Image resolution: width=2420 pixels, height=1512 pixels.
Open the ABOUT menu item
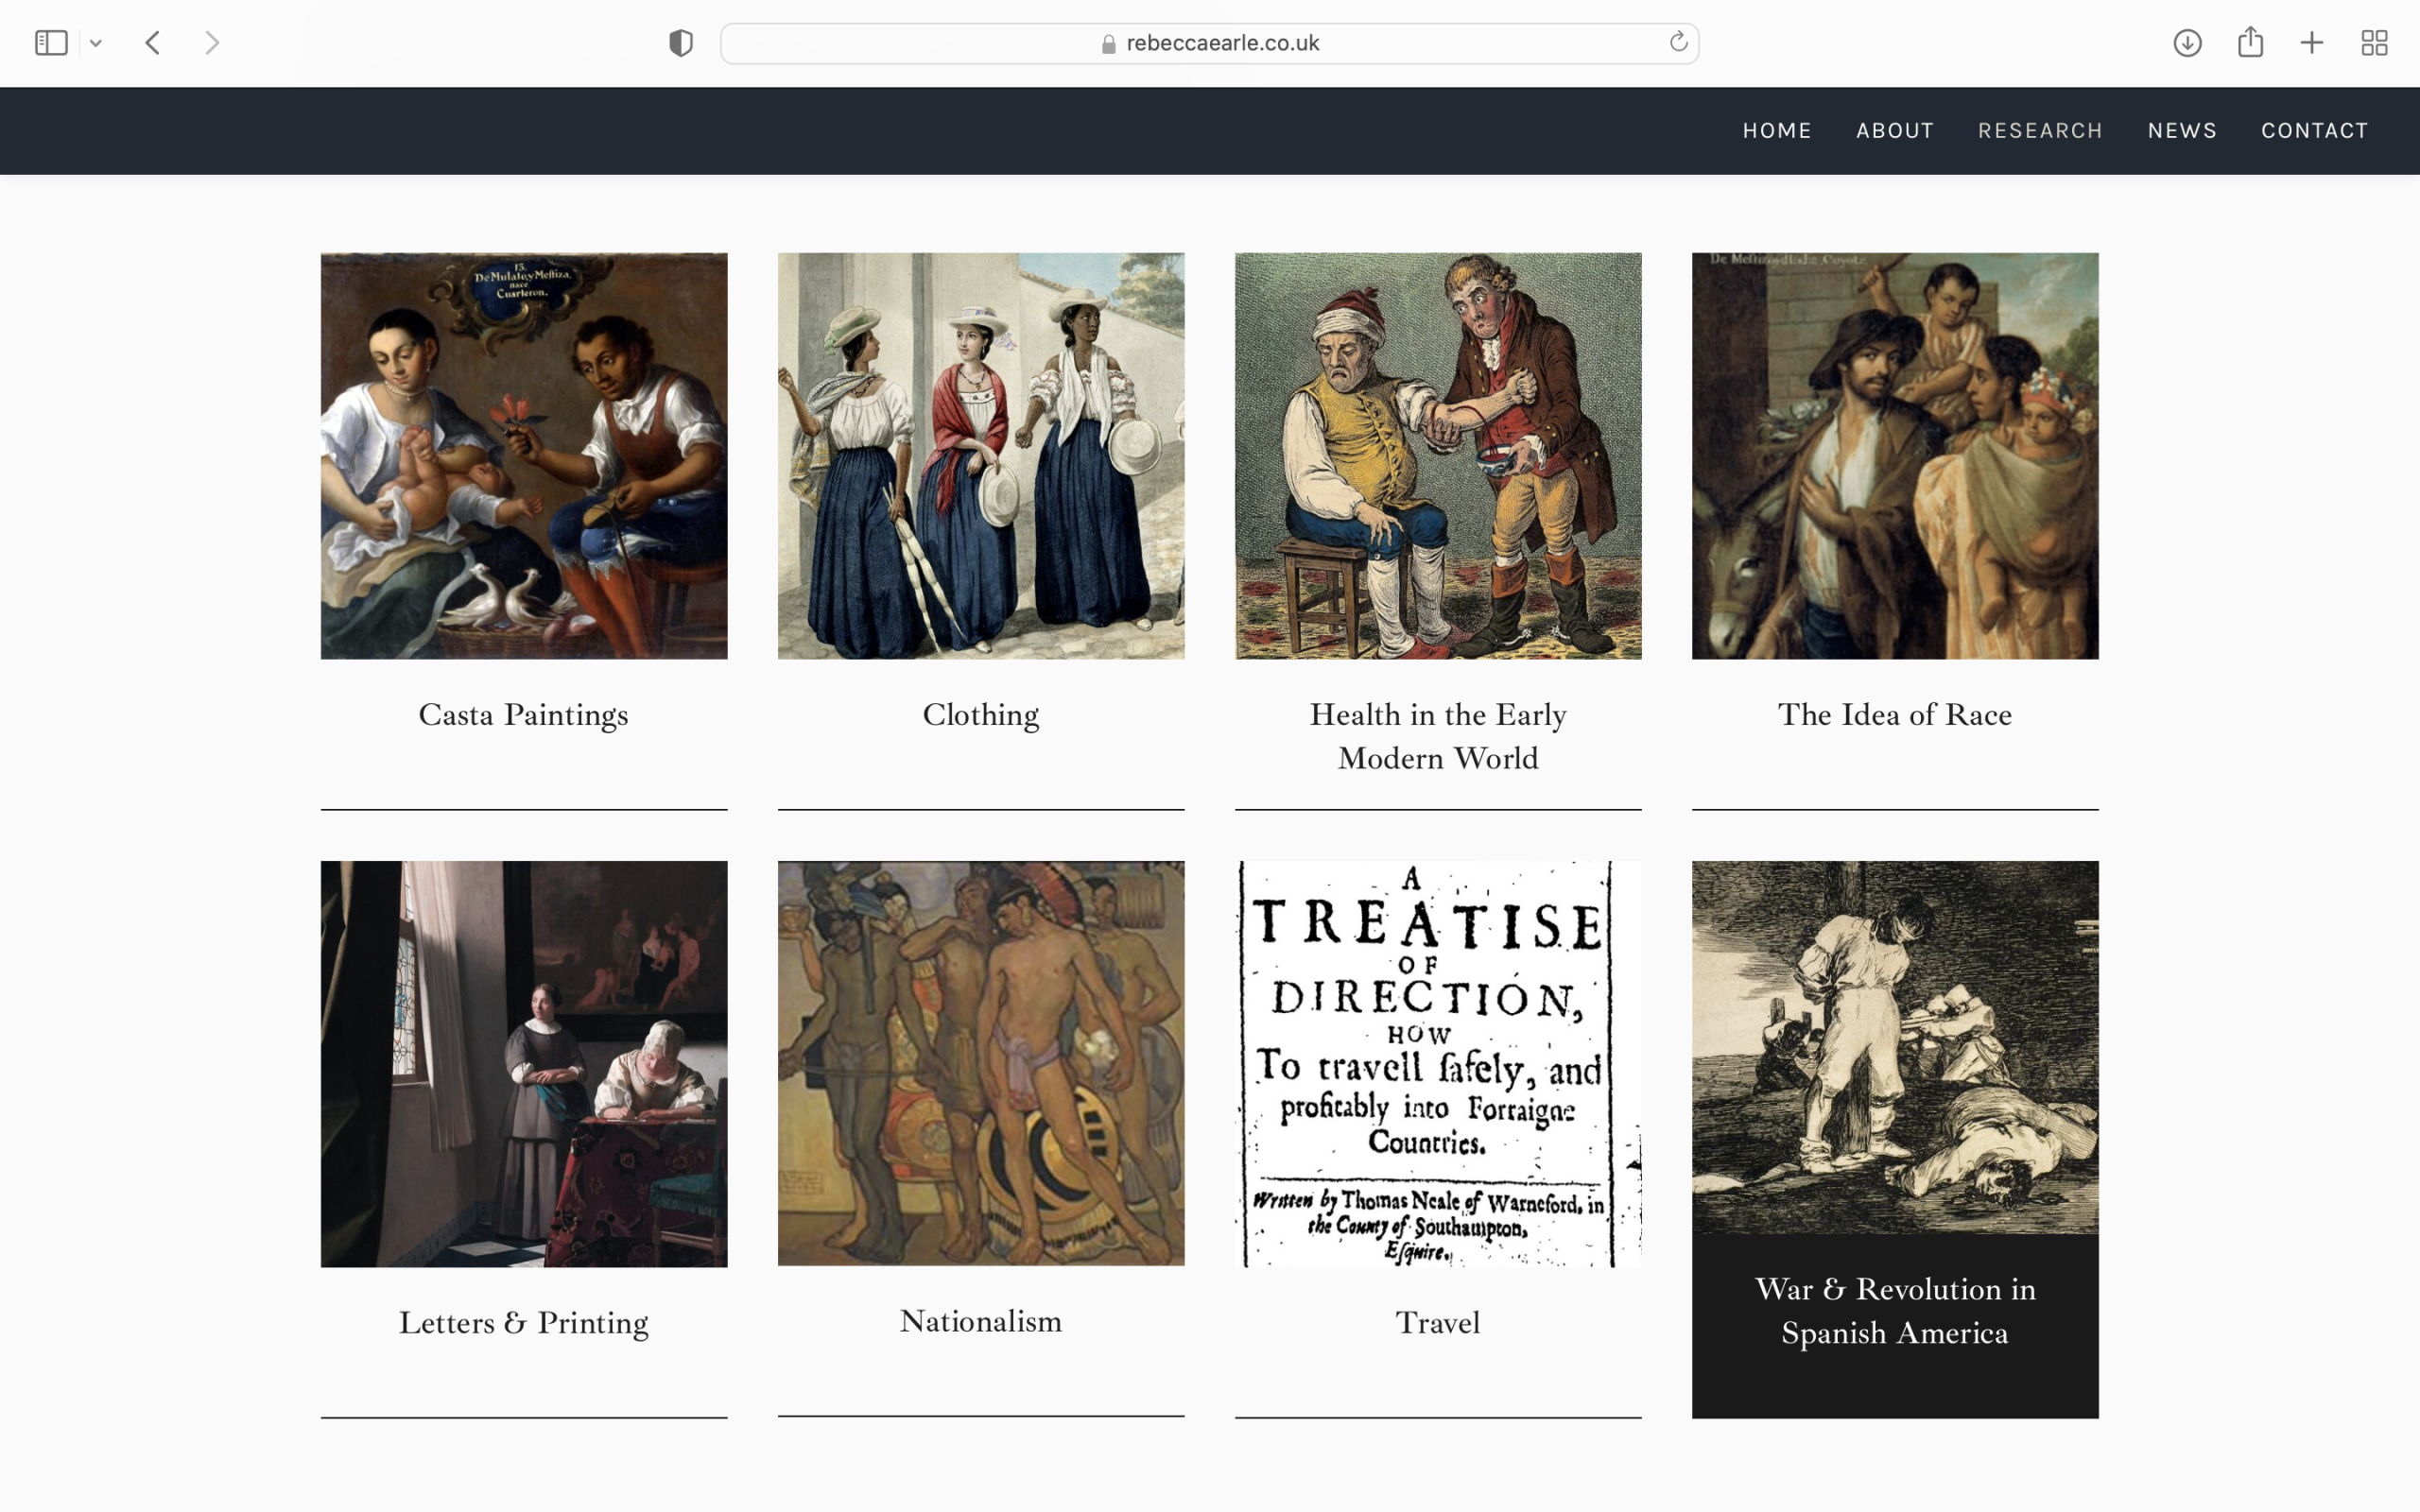1895,131
